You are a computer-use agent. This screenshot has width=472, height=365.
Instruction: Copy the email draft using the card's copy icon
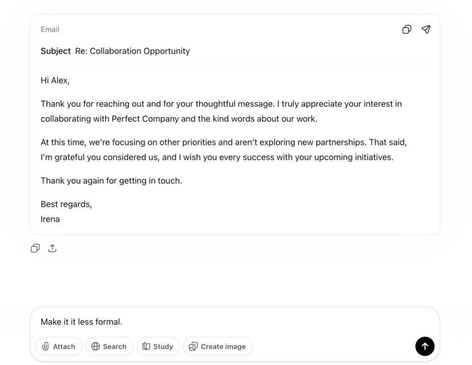coord(407,29)
